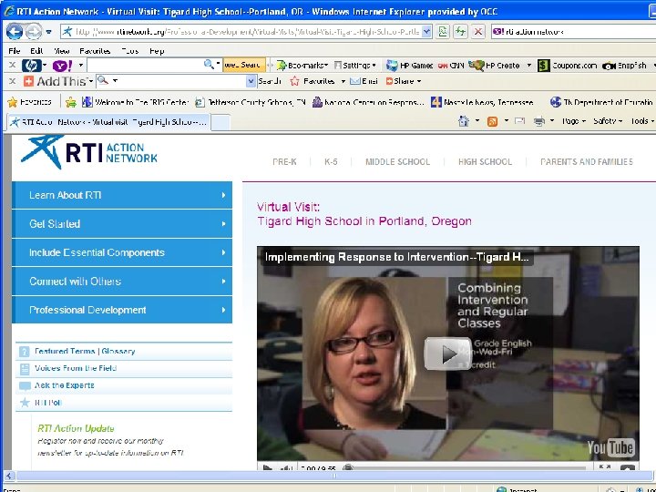This screenshot has width=656, height=492.
Task: Click the HP logo toolbar icon
Action: 32,66
